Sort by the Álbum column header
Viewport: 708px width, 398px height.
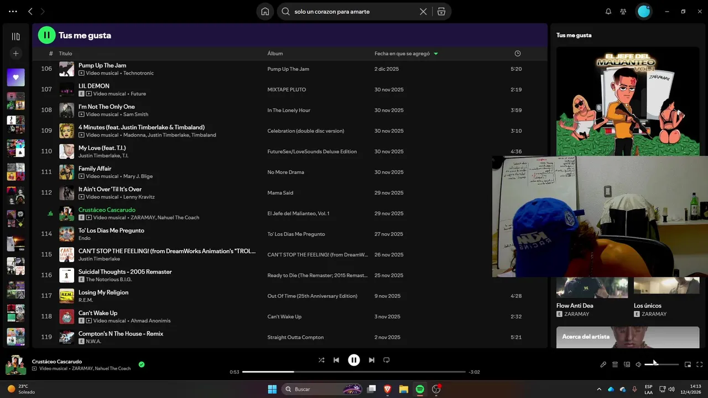(275, 54)
